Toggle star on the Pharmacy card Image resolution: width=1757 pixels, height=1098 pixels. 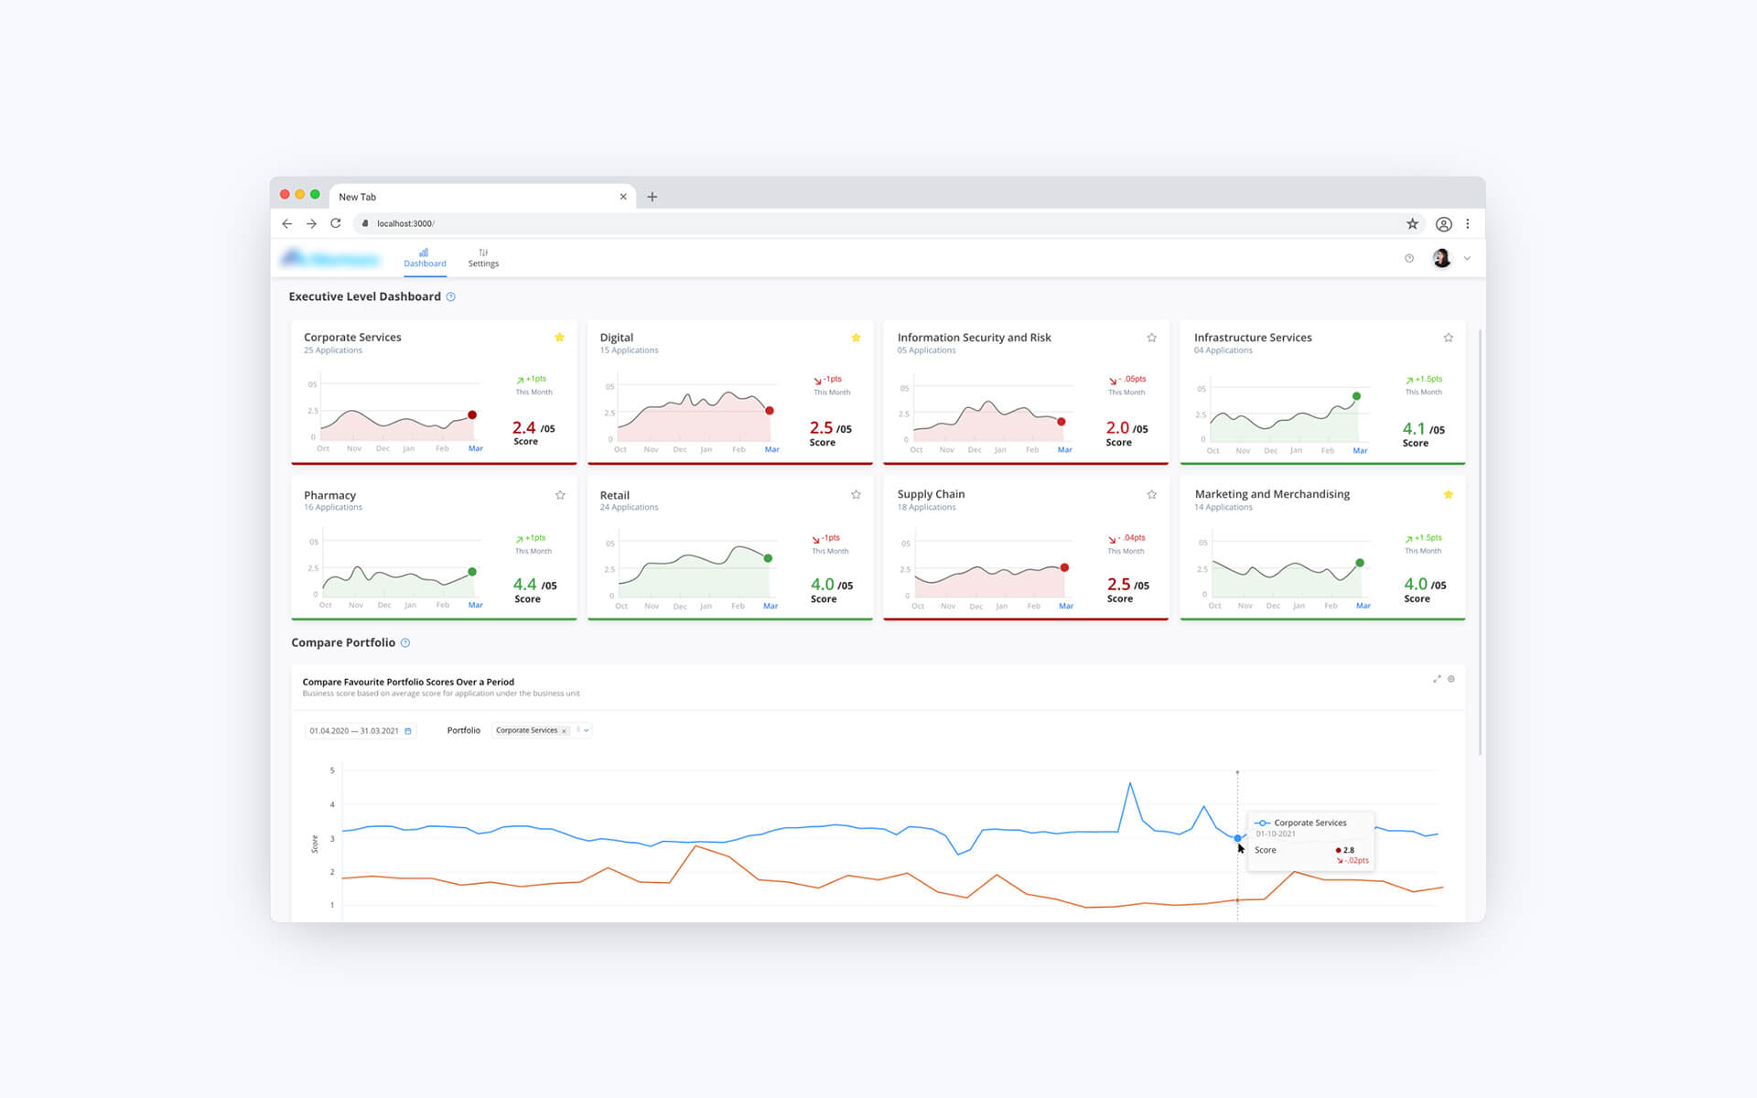pos(559,495)
